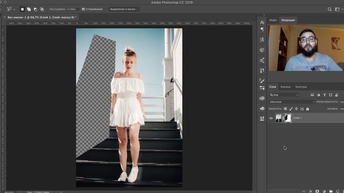
Task: Open the Polygonal Lasso tool preset picker
Action: (11, 9)
